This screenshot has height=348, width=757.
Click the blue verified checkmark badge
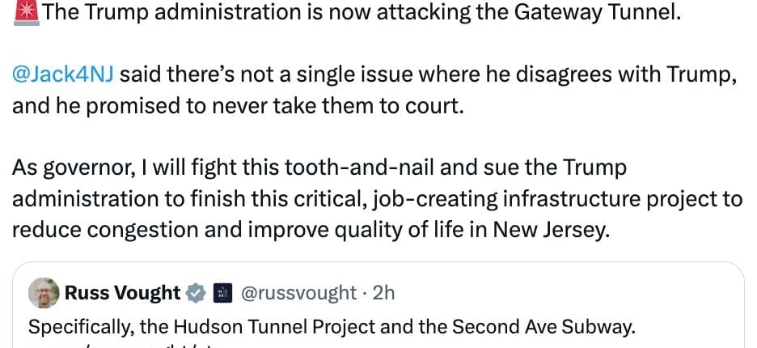click(196, 292)
